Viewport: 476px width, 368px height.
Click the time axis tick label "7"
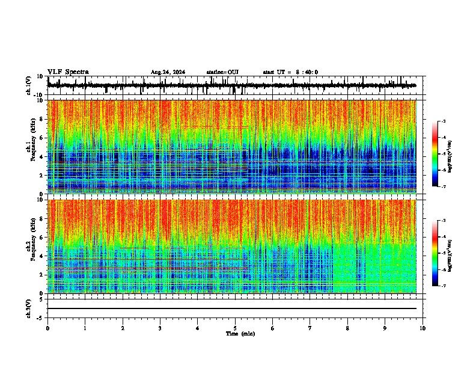[310, 328]
